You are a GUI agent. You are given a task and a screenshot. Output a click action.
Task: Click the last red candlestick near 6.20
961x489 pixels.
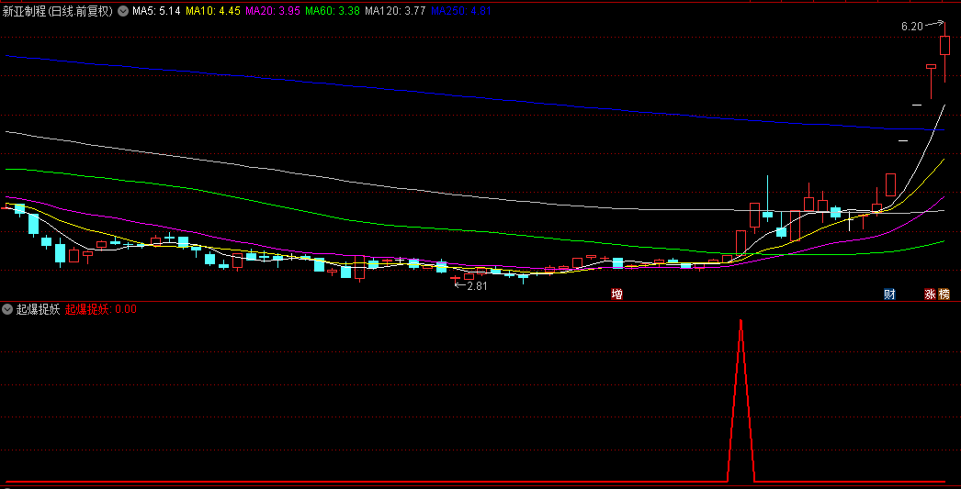tap(944, 47)
